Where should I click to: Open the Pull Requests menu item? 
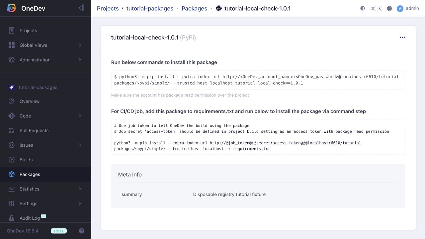click(x=45, y=130)
